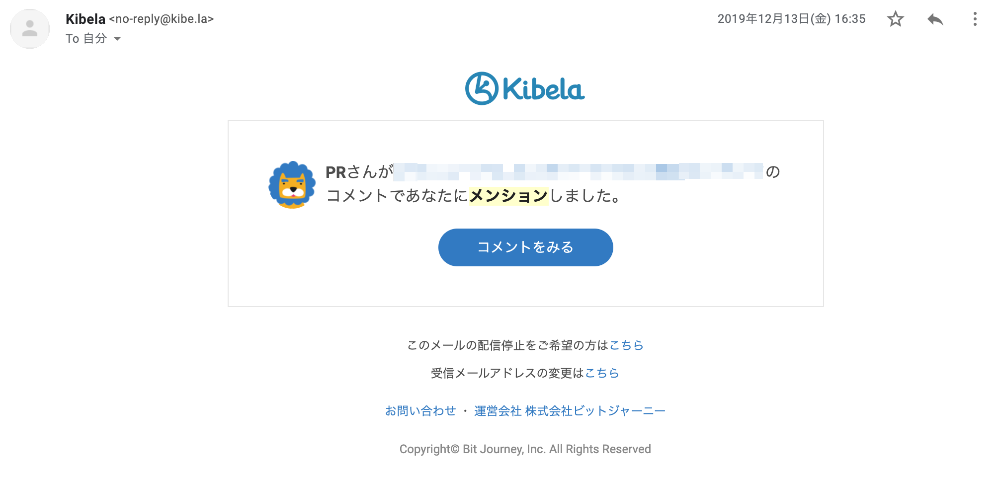Click the email date 2019年12月13日
998x478 pixels.
point(791,19)
